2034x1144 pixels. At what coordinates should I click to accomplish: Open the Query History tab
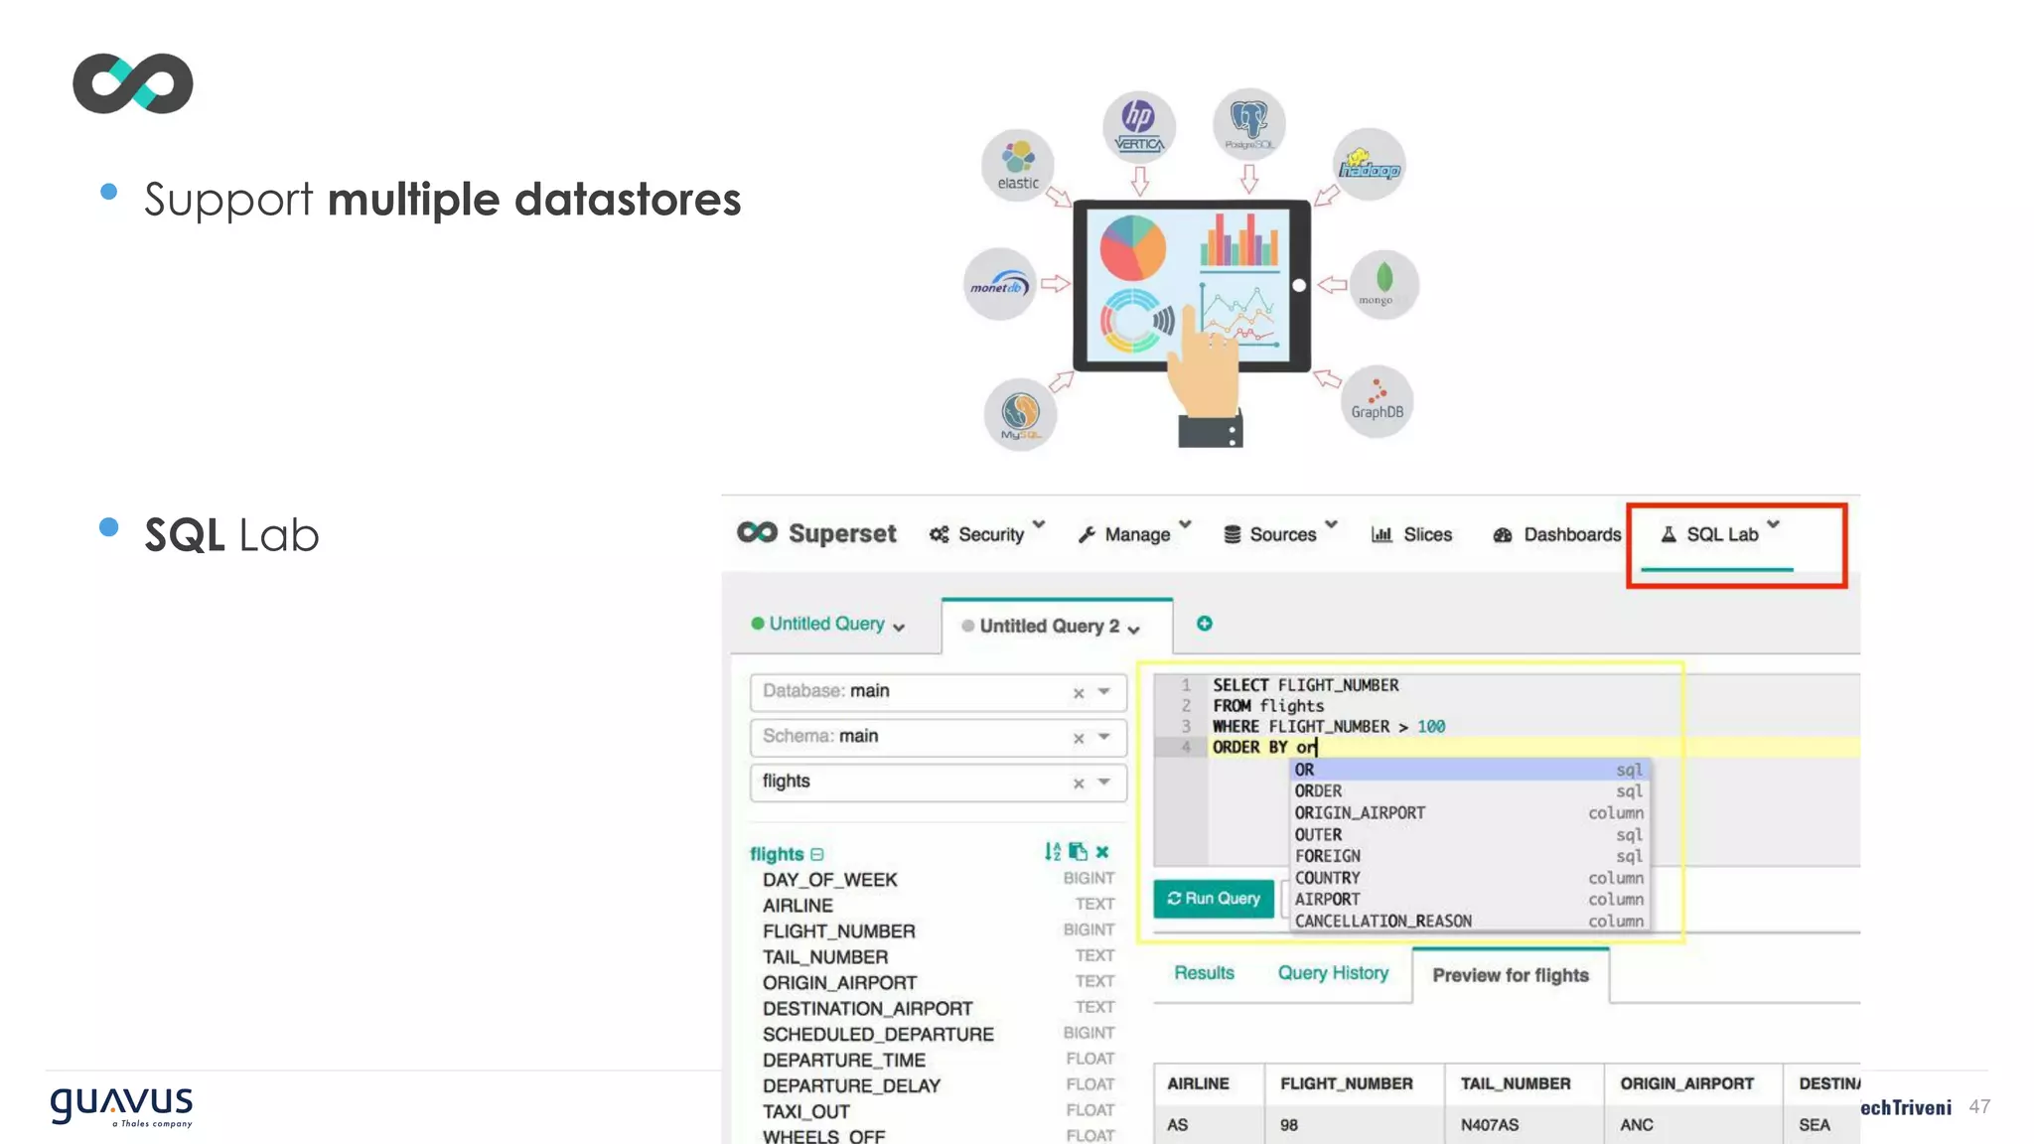click(1333, 973)
